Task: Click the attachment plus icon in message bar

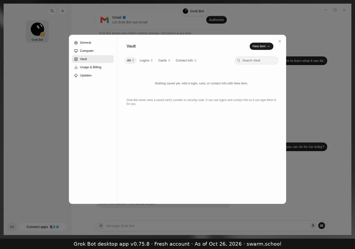Action: [x=101, y=226]
